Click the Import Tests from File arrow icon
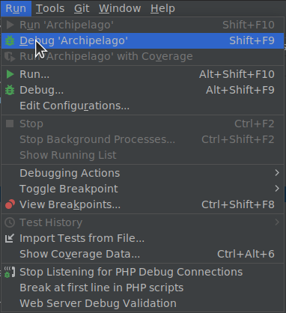This screenshot has height=313, width=286. [x=10, y=238]
